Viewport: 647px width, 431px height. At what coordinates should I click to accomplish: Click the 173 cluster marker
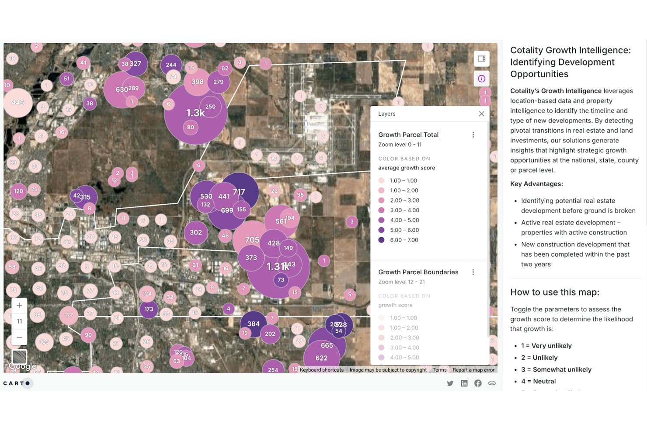(x=149, y=309)
